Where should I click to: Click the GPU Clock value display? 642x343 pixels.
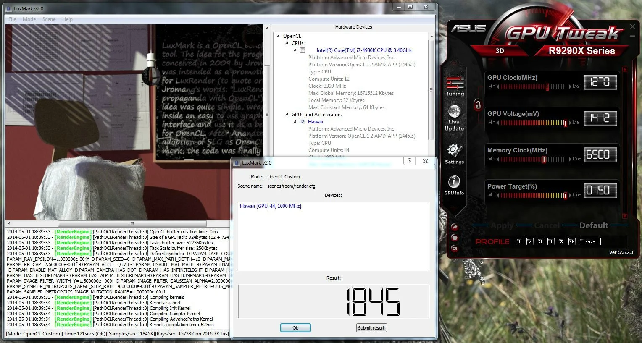pos(600,82)
